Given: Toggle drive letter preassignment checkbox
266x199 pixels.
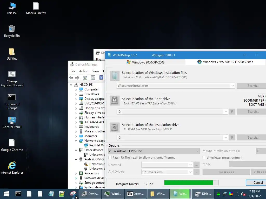Looking at the screenshot, I should coord(204,158).
